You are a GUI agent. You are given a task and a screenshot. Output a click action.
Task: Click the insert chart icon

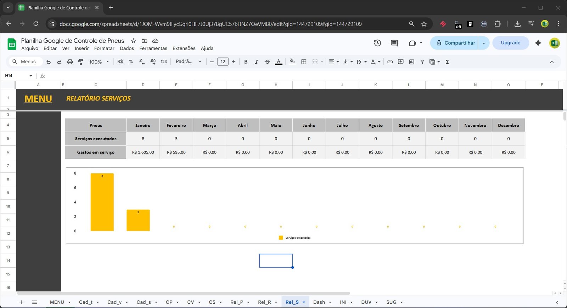[x=411, y=62]
